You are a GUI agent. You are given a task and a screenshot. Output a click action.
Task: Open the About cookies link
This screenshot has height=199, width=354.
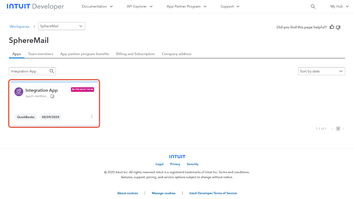[x=127, y=193]
